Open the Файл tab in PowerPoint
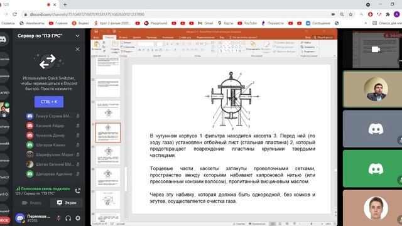Image resolution: width=402 pixels, height=226 pixels. pyautogui.click(x=96, y=38)
